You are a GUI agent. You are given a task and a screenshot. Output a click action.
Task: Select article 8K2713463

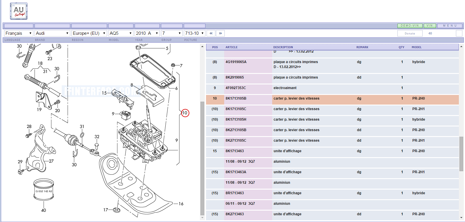click(x=235, y=214)
